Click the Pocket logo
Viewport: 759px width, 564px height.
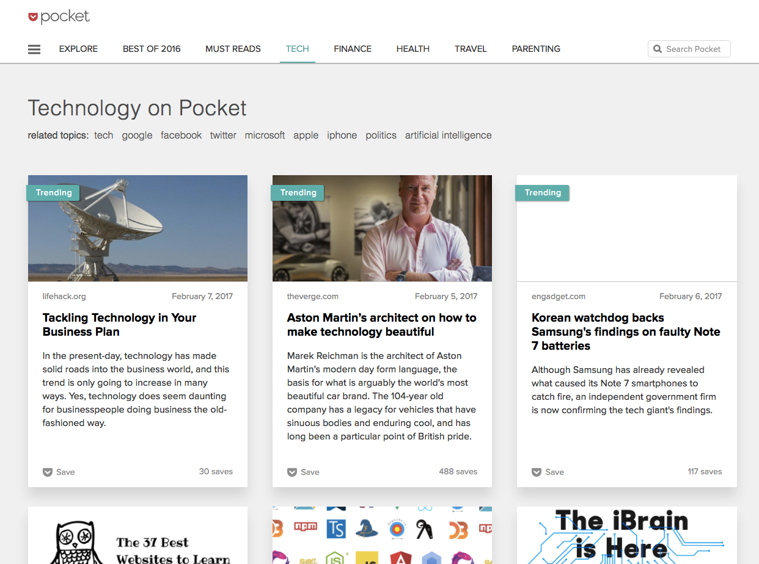click(x=59, y=16)
